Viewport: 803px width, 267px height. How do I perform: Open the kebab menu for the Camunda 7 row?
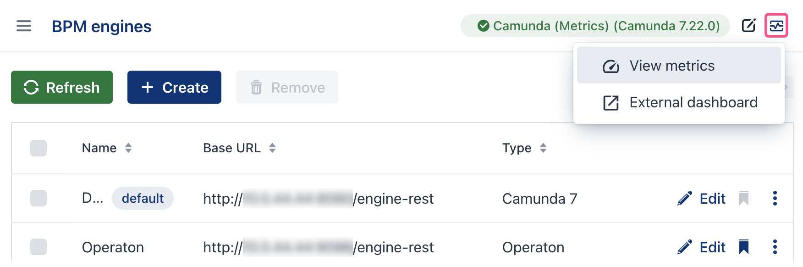click(x=775, y=198)
